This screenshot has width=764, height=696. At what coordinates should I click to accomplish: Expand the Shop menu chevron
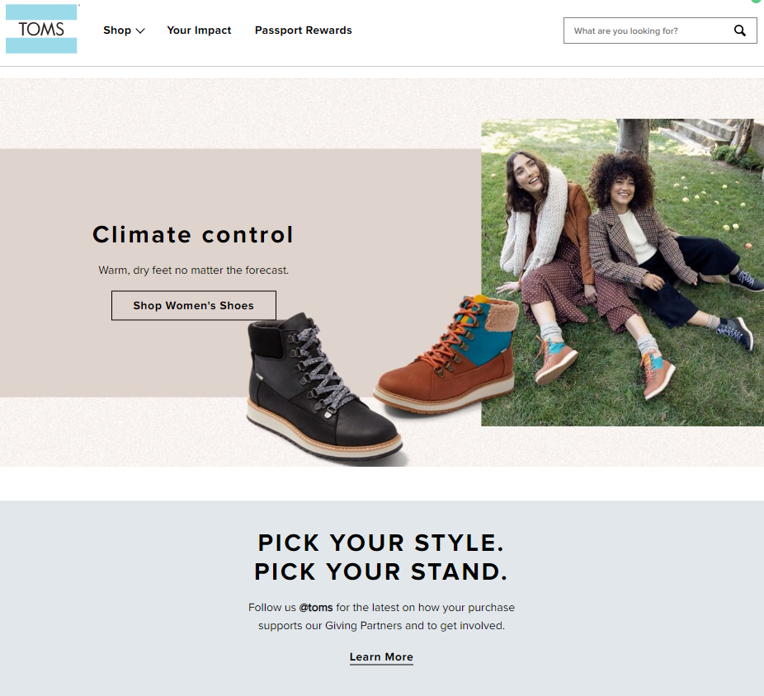[x=140, y=31]
